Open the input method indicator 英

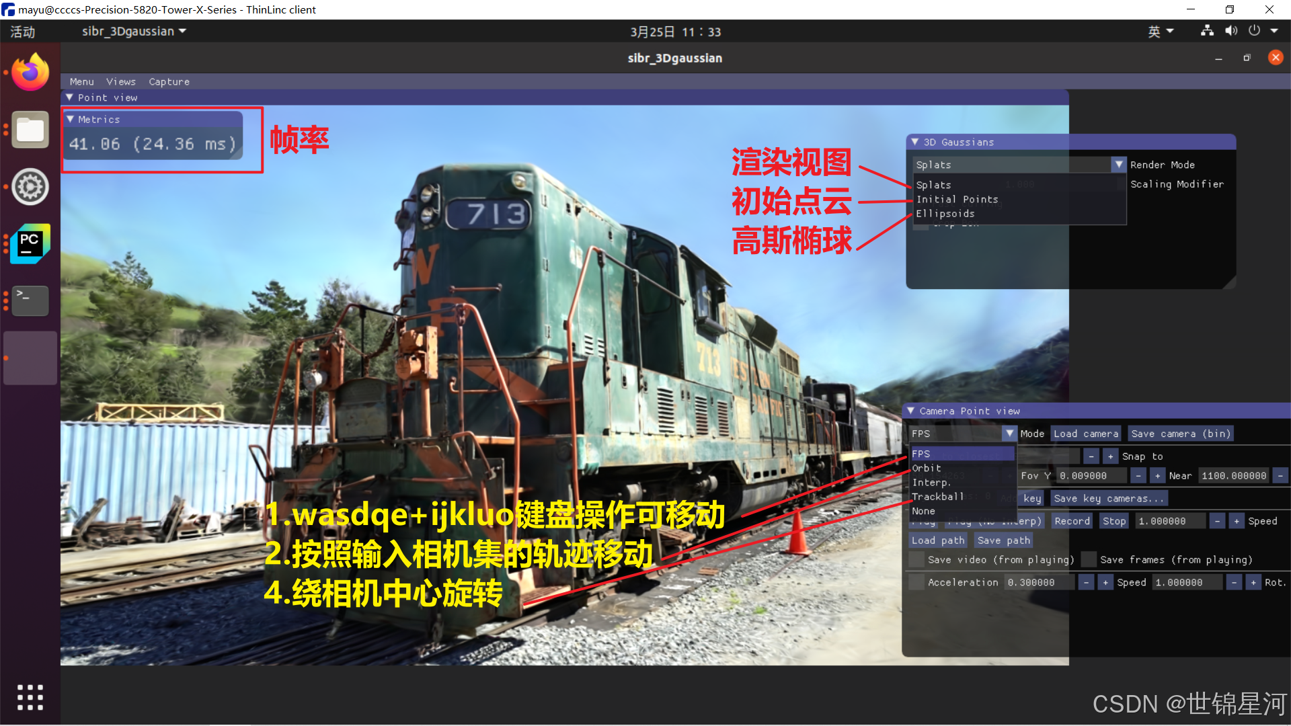pyautogui.click(x=1161, y=31)
